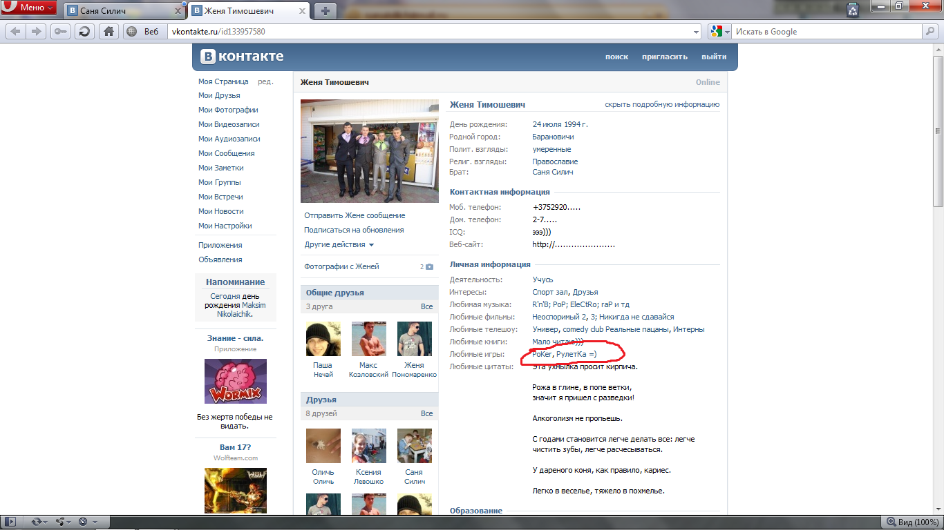Open Паша Нечай's avatar
The image size is (944, 530).
323,339
